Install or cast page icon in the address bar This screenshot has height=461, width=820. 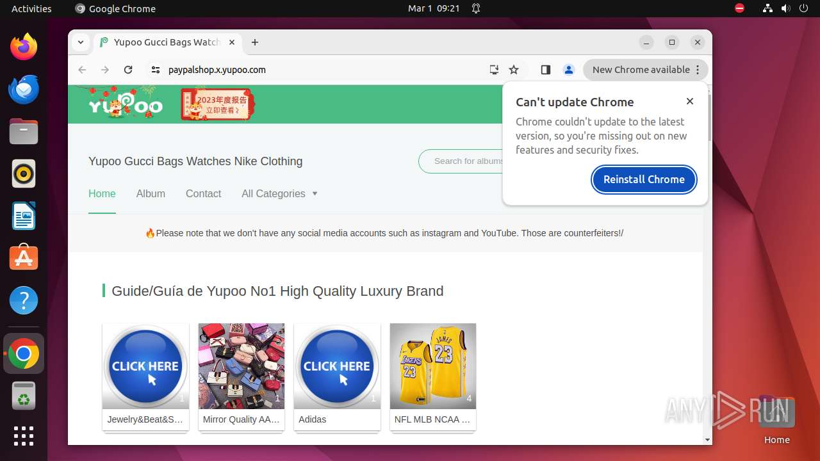pos(494,70)
